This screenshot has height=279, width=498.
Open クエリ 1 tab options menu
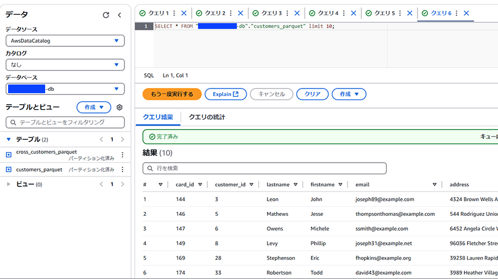click(x=174, y=13)
